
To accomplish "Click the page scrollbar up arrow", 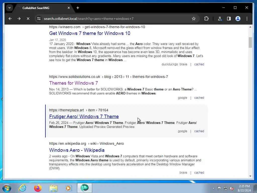I will coord(250,27).
